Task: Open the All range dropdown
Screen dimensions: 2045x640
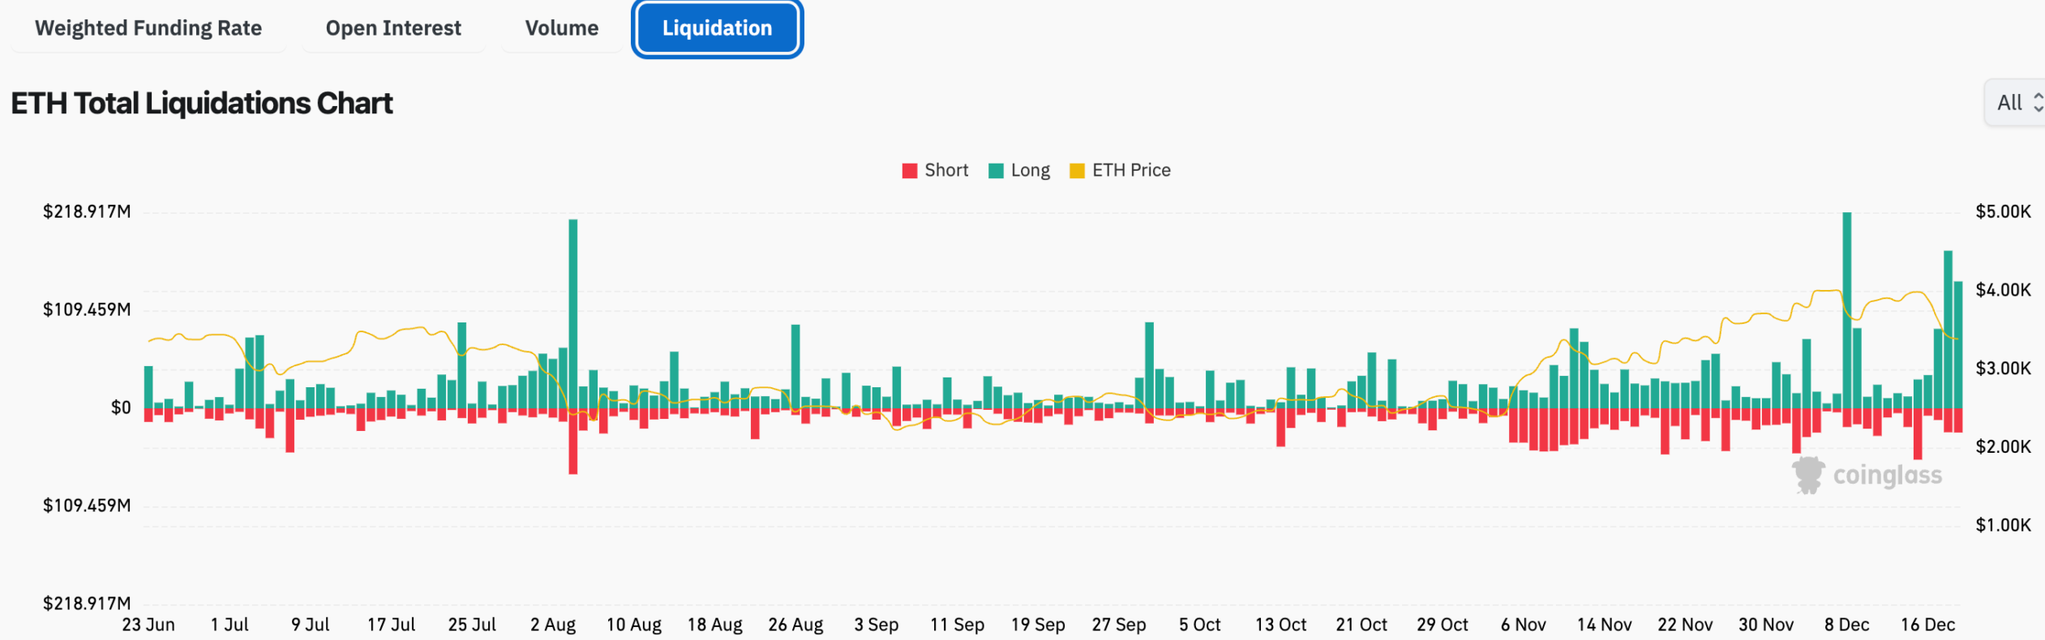Action: coord(2009,103)
